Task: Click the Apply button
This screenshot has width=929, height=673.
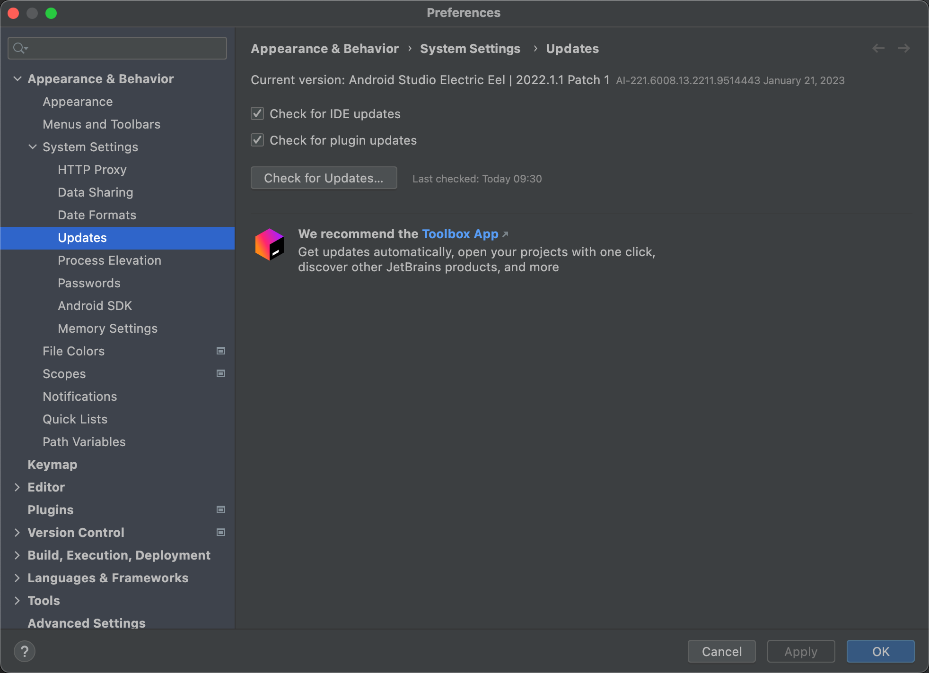Action: click(x=801, y=651)
